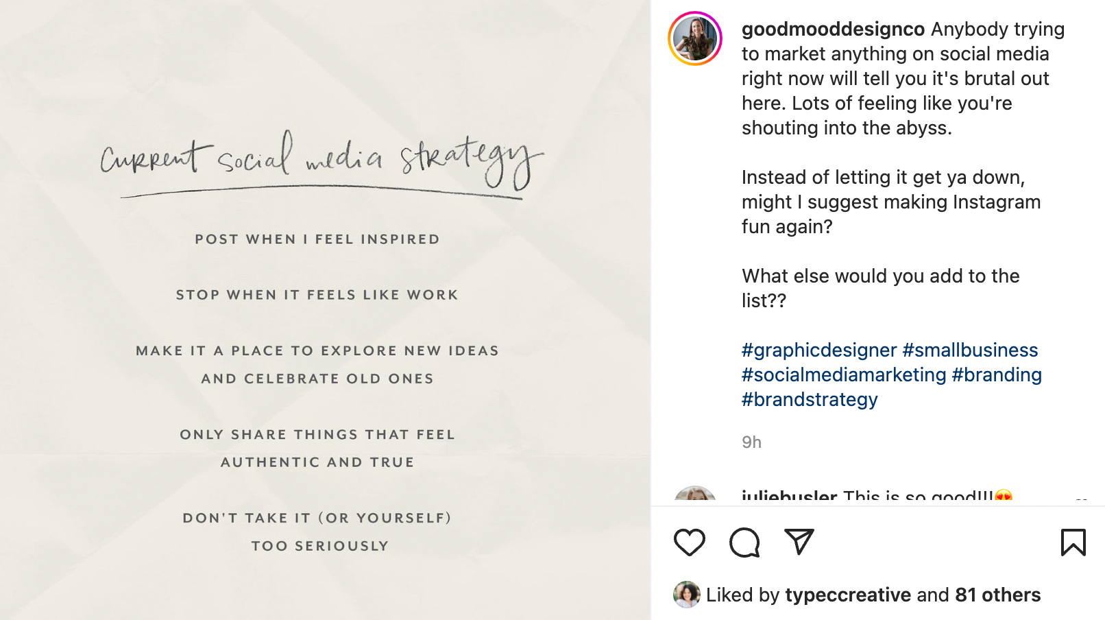Click juliebusler's username in the comment
The image size is (1105, 620).
[788, 495]
